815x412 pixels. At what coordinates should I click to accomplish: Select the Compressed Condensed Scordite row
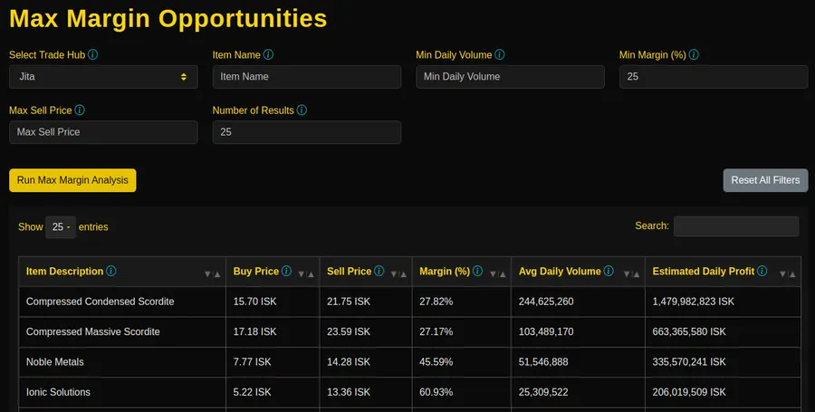point(100,301)
